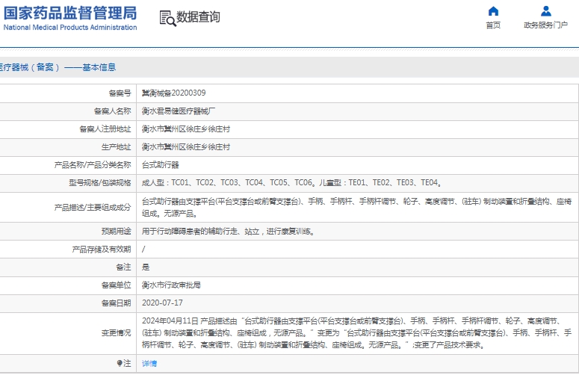The height and width of the screenshot is (378, 579).
Task: Click National Medical Products Administration text
Action: (x=70, y=28)
